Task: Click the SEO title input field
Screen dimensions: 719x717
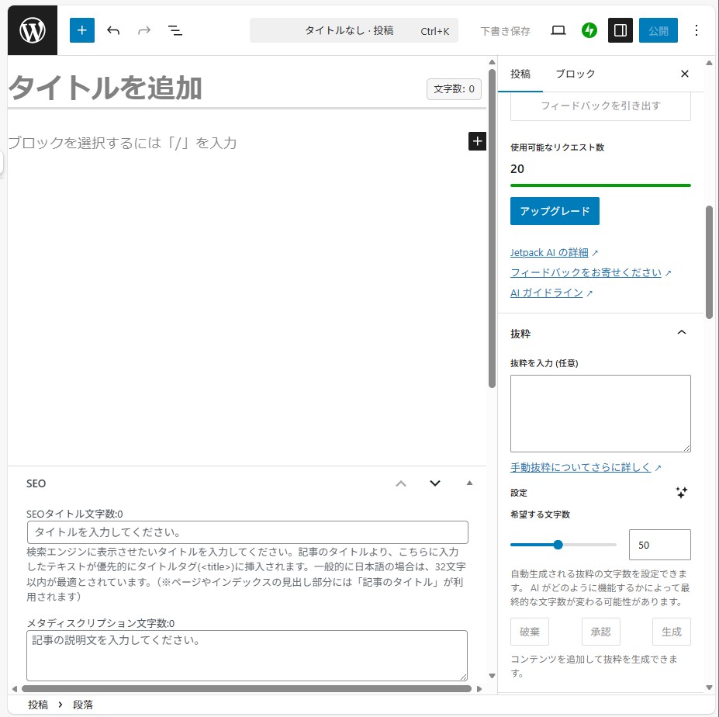Action: pos(247,532)
